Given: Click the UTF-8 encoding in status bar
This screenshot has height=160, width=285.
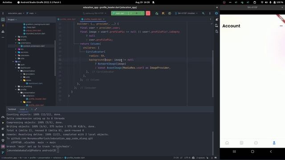Looking at the screenshot, I should [187, 158].
